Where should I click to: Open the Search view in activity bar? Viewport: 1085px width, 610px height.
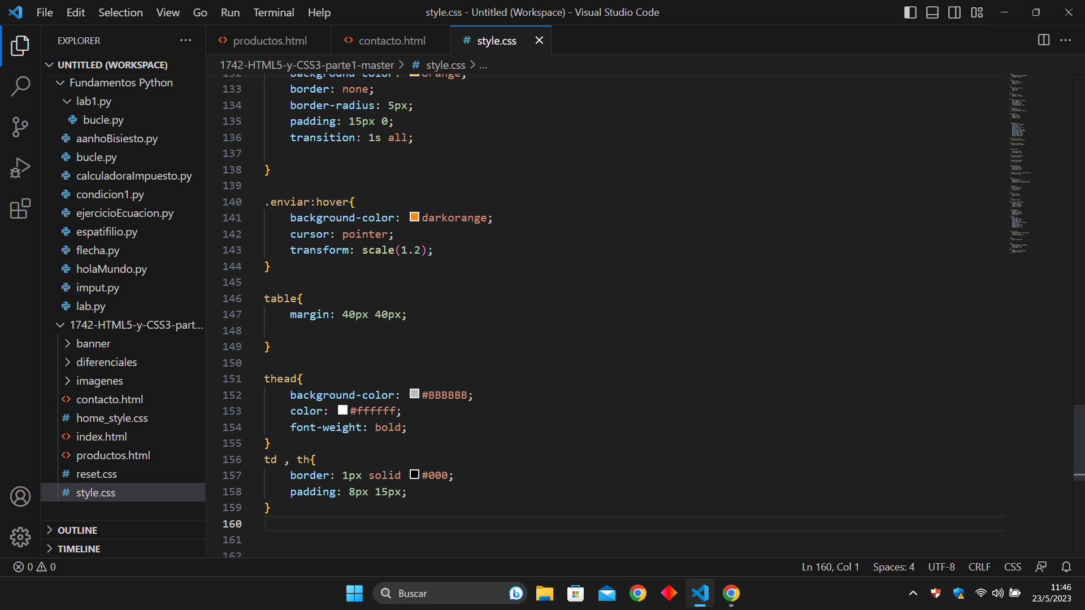(x=20, y=86)
